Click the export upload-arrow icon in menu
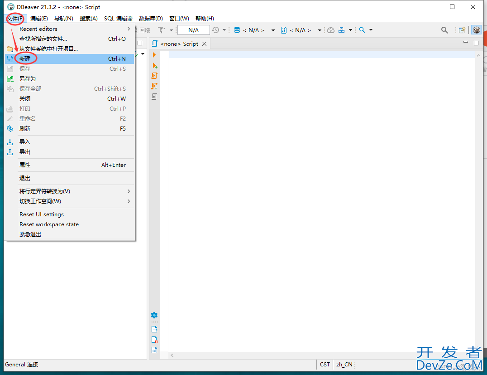This screenshot has height=375, width=487. click(10, 152)
